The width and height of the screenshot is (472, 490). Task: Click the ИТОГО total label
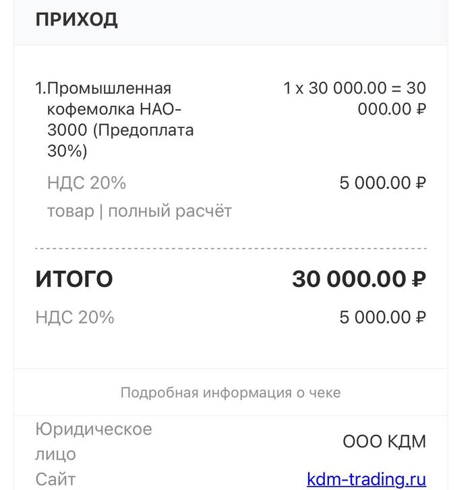74,278
